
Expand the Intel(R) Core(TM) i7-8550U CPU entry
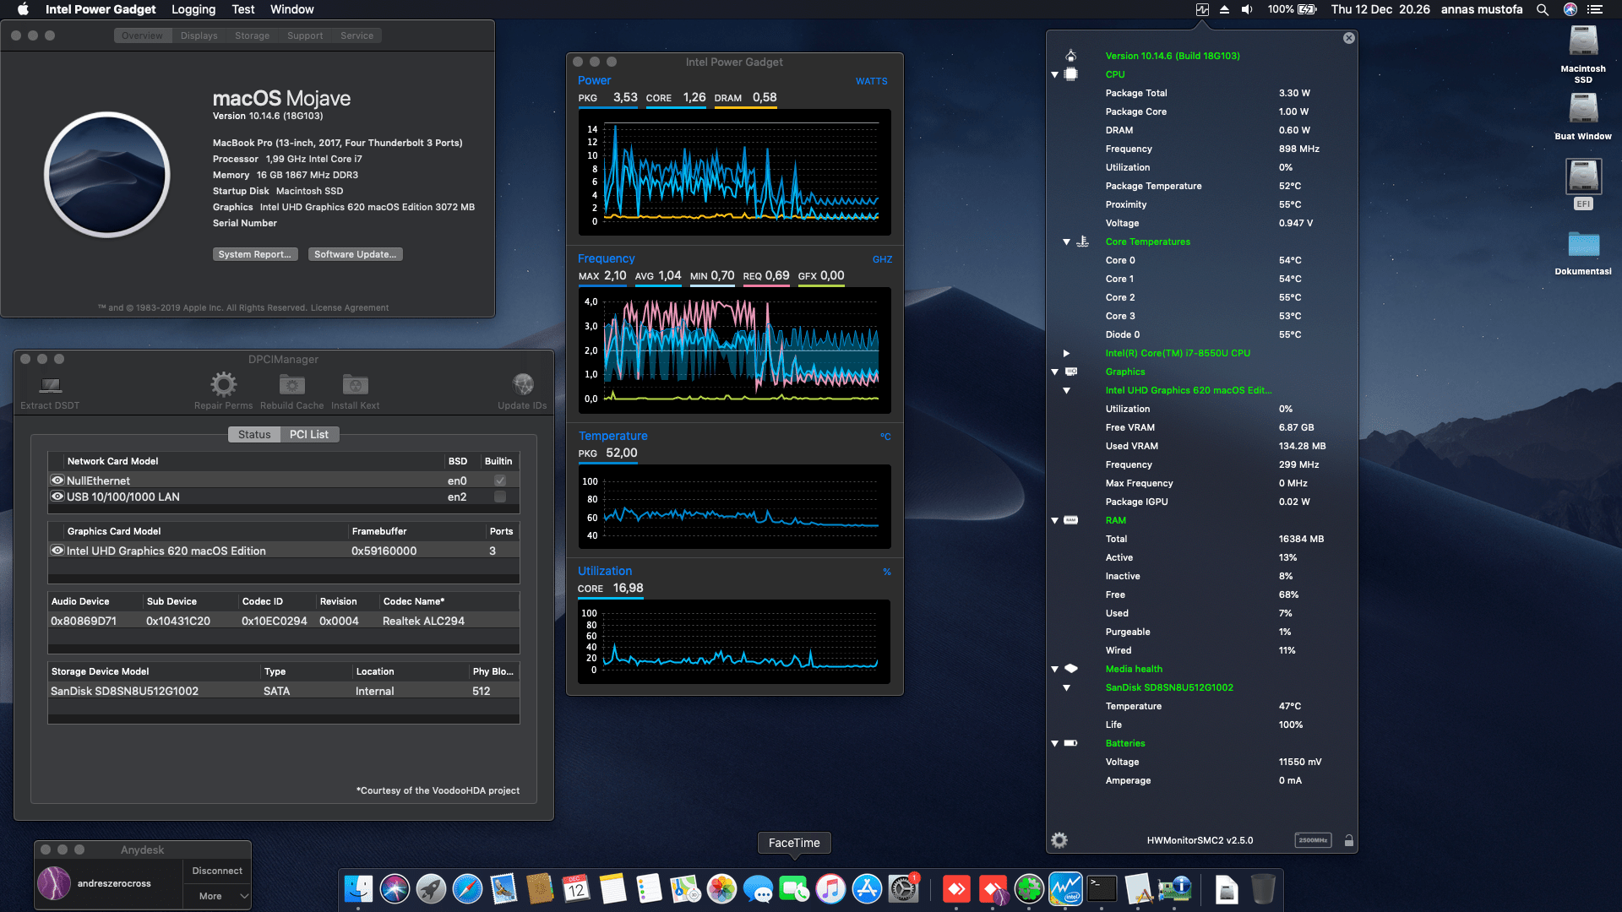(1067, 353)
